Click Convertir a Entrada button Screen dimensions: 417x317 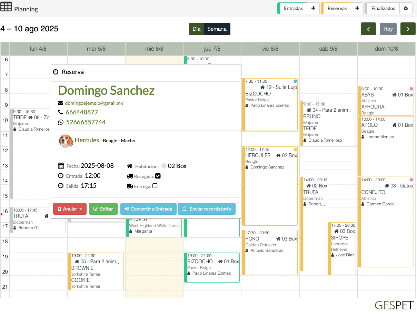[148, 209]
